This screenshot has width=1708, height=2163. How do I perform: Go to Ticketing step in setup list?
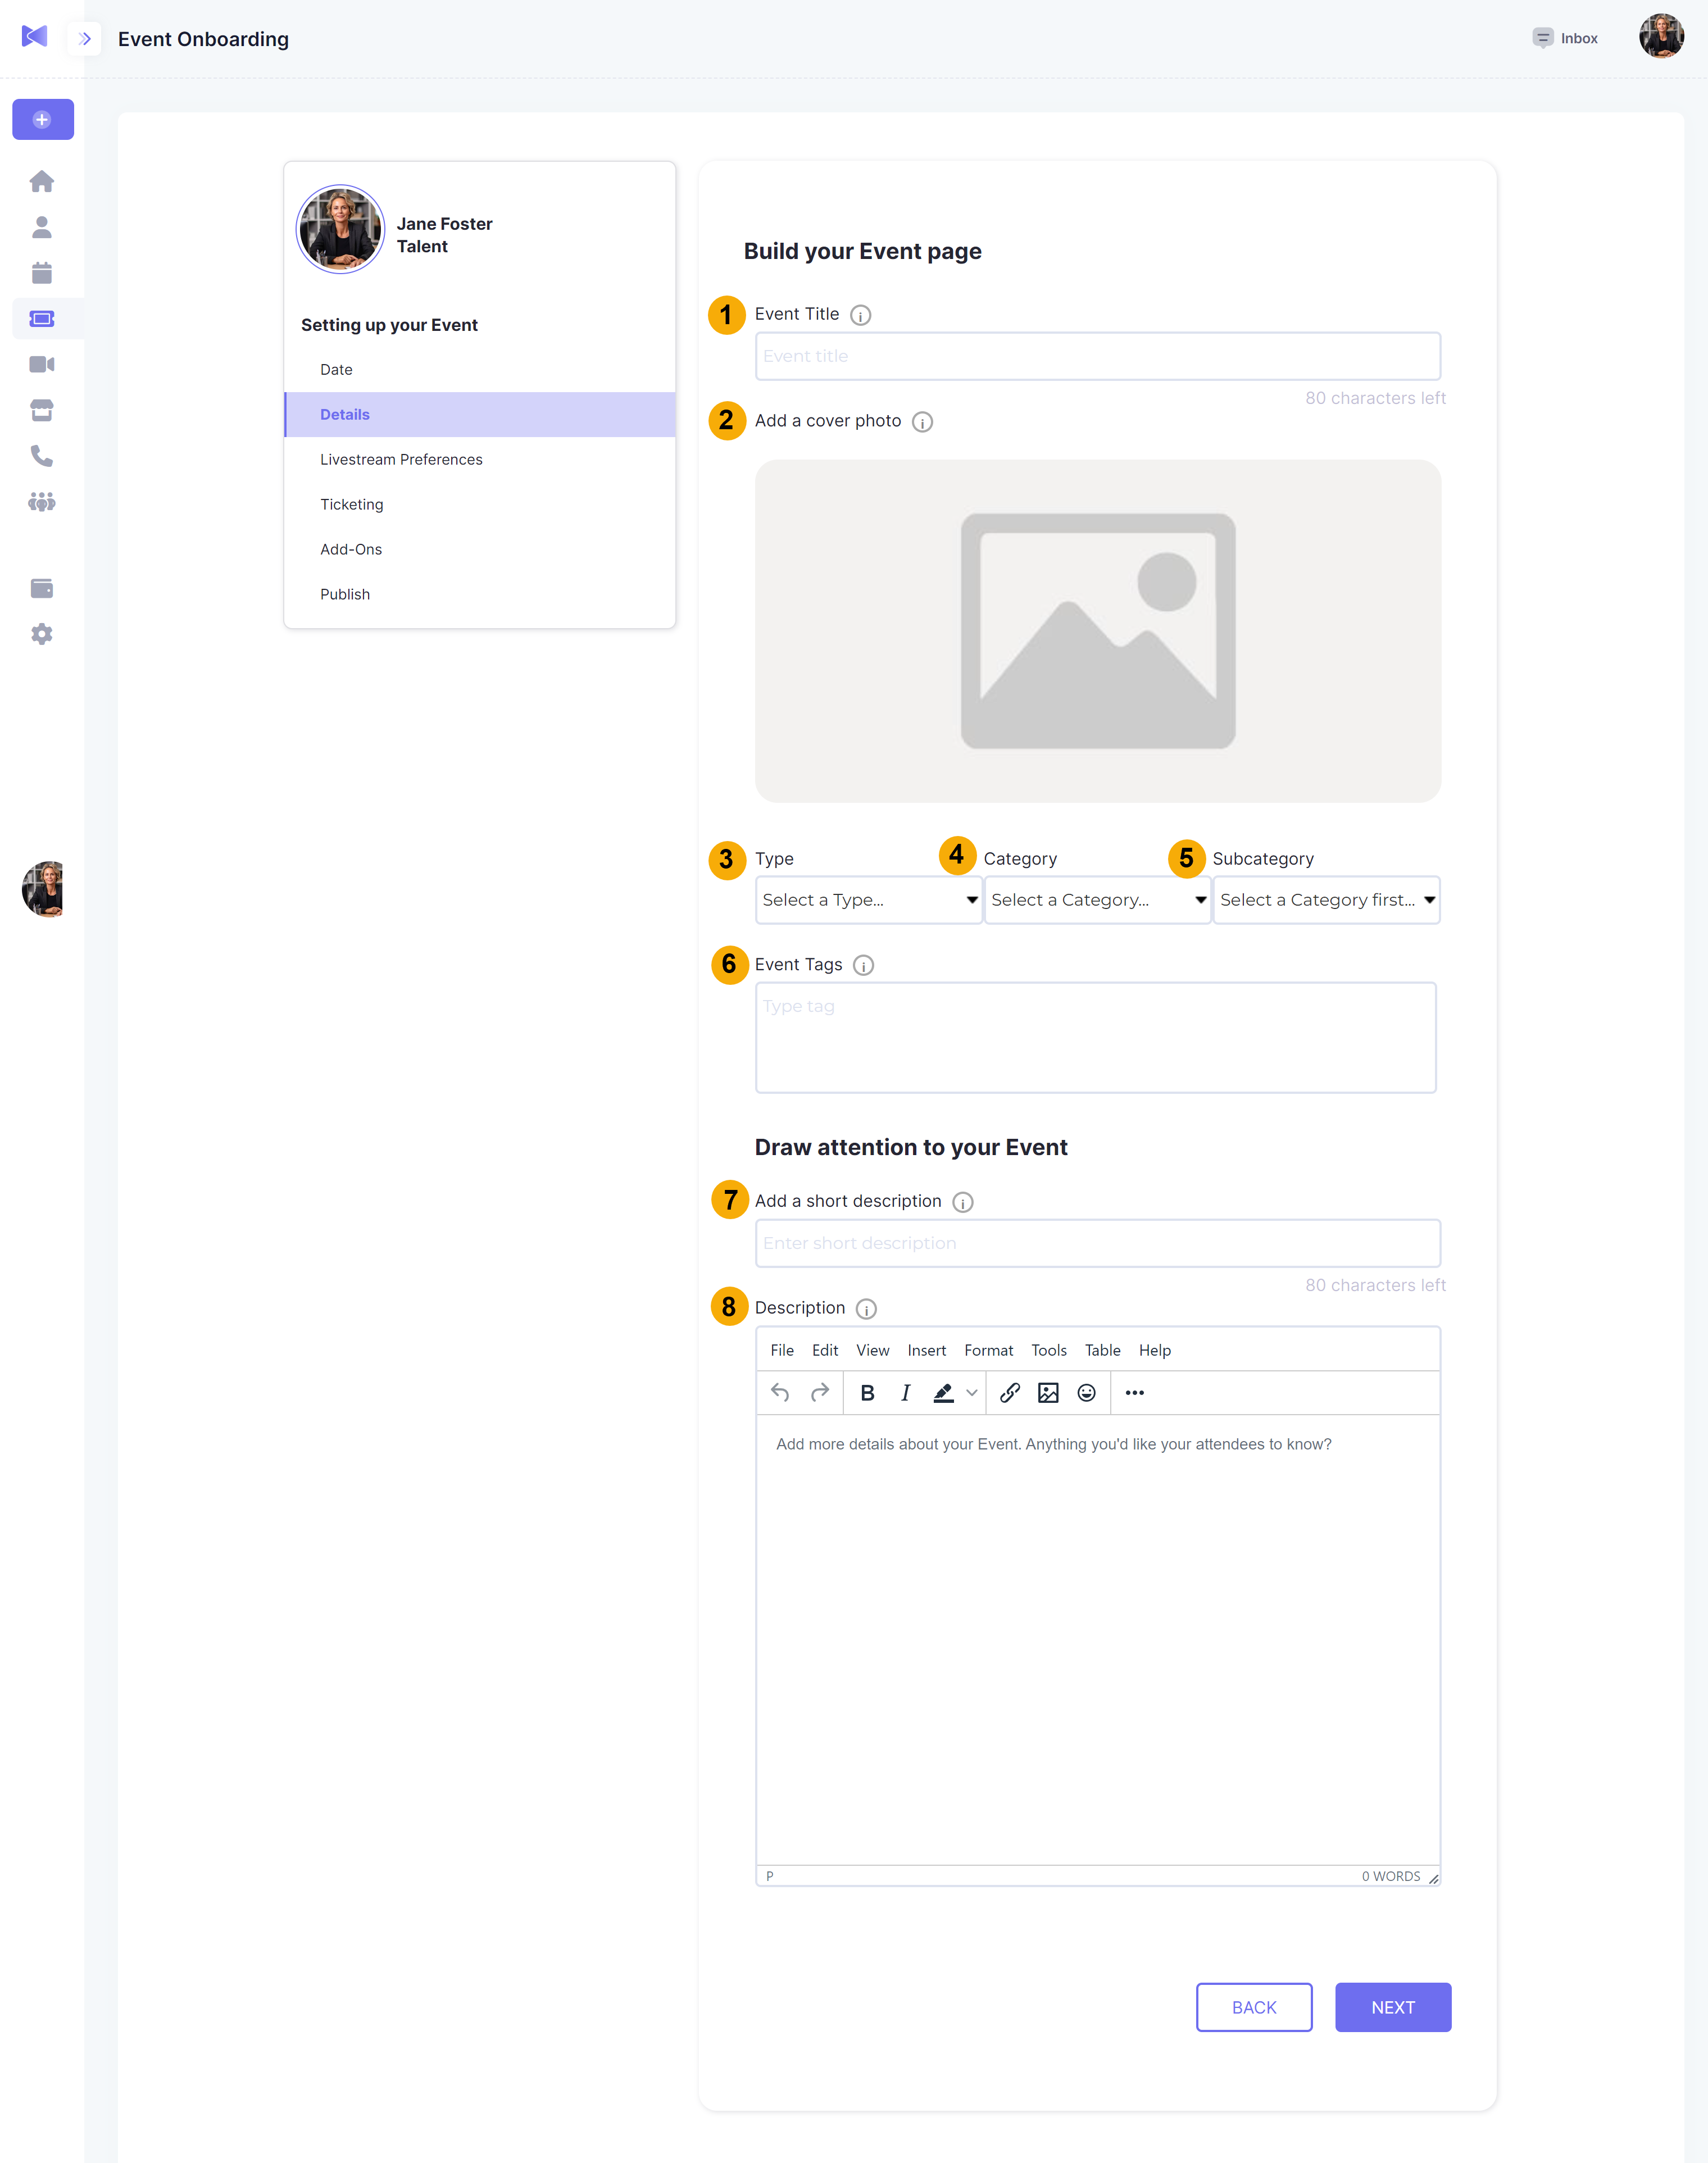click(x=352, y=504)
